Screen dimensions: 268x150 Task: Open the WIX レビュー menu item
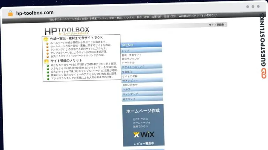click(142, 80)
